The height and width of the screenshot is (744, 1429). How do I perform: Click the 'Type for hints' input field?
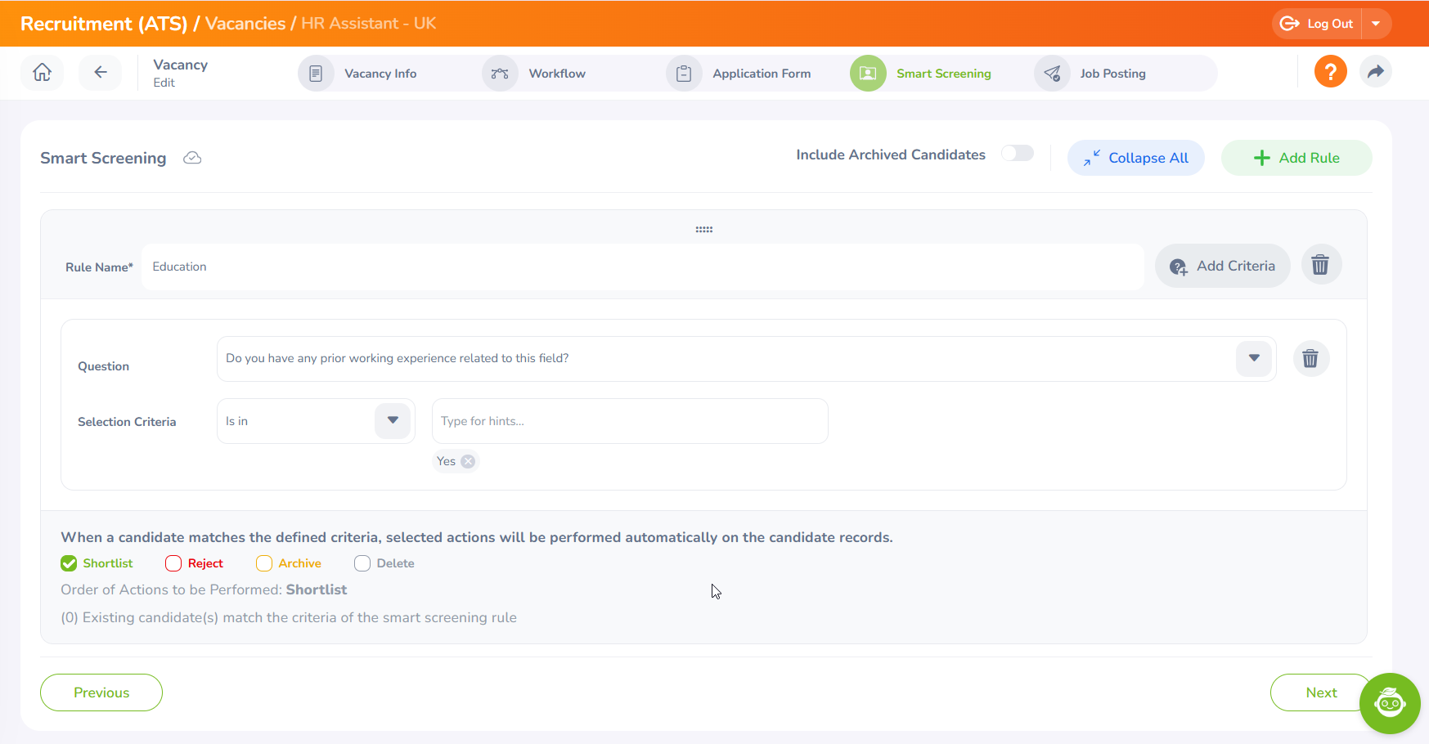(629, 421)
